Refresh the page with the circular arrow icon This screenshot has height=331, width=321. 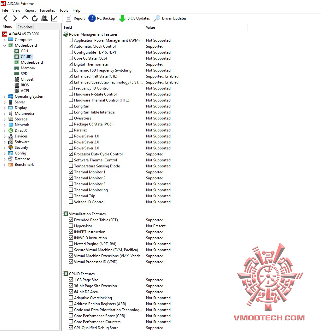tap(35, 18)
